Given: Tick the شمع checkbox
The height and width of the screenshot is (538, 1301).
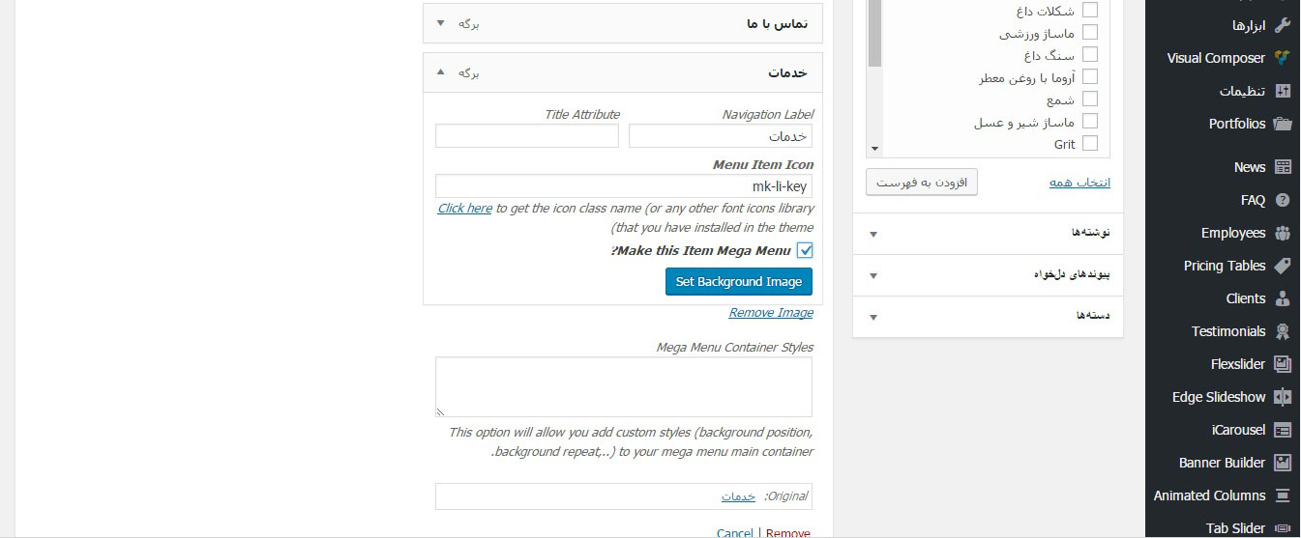Looking at the screenshot, I should click(x=1090, y=99).
